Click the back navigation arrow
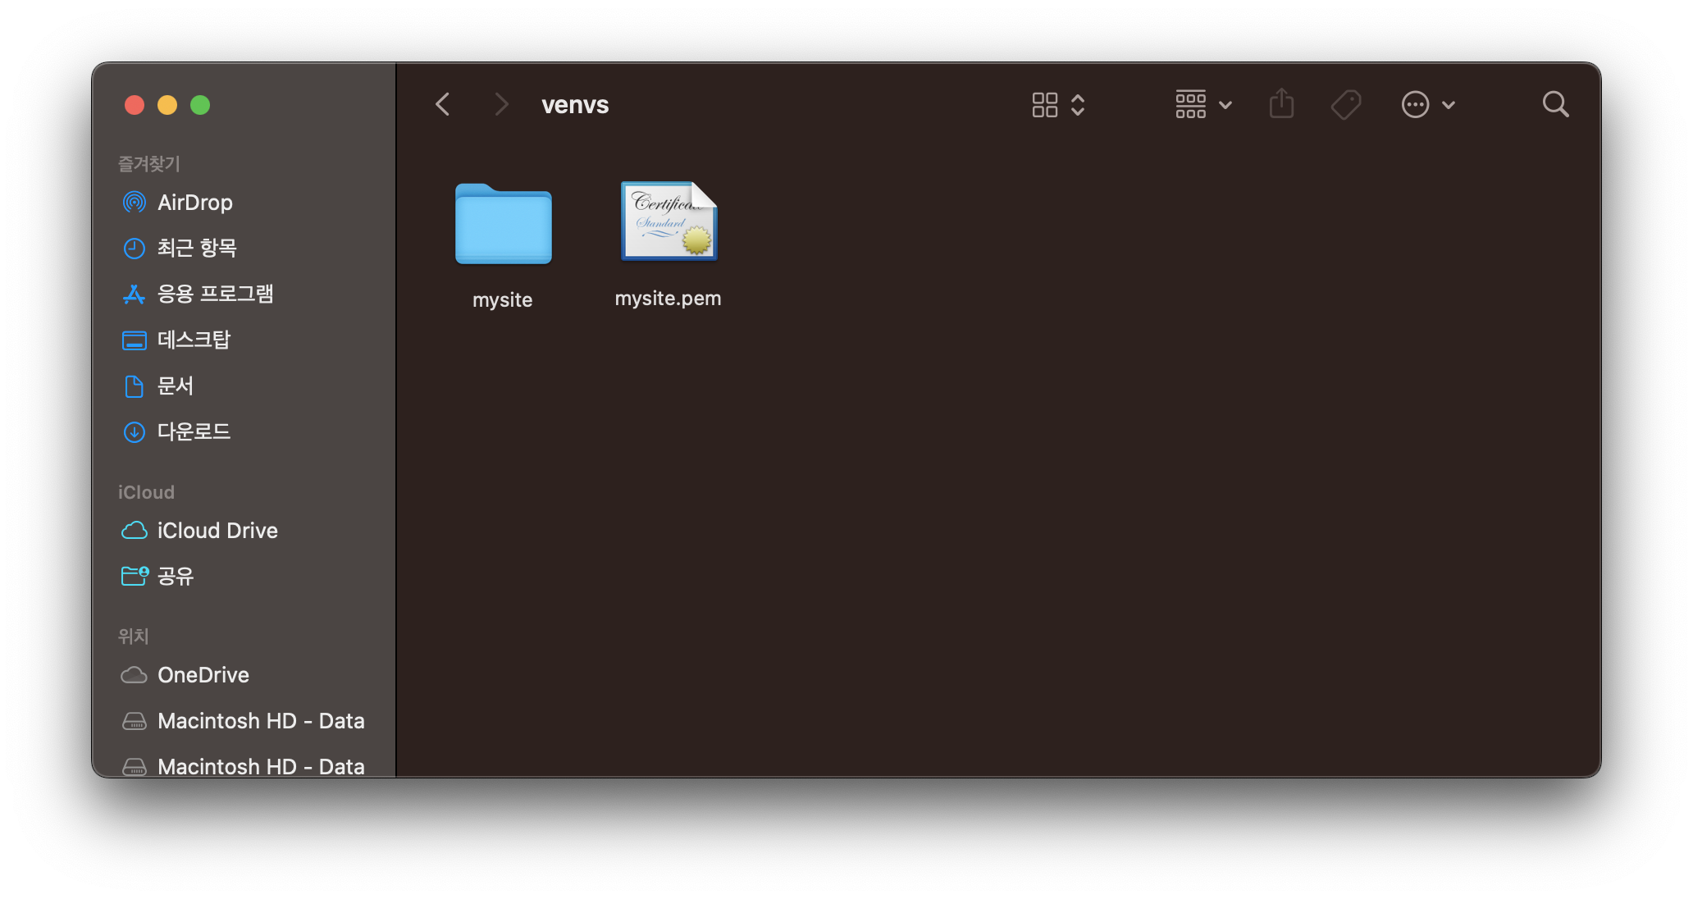The image size is (1693, 899). [443, 104]
